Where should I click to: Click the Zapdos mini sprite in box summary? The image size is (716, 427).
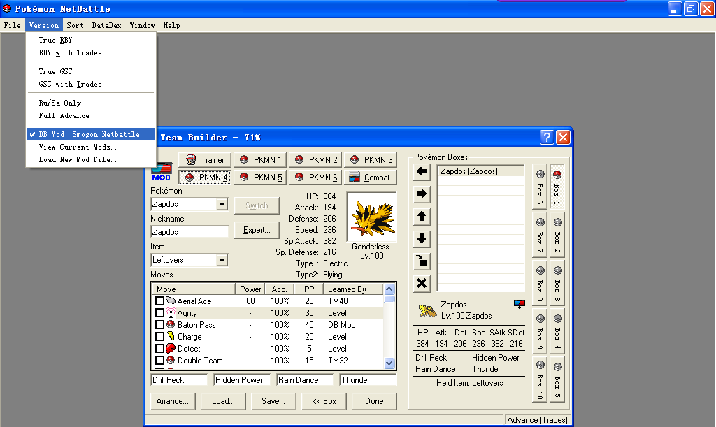pyautogui.click(x=427, y=311)
